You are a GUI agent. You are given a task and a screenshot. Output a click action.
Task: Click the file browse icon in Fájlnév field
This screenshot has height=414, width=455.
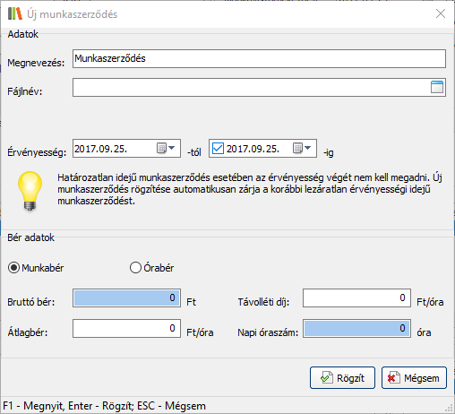click(x=437, y=87)
